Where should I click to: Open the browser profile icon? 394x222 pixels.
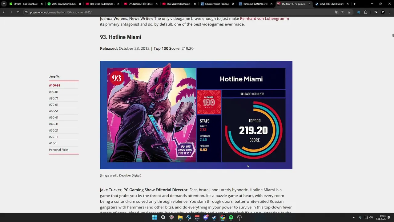click(x=383, y=12)
